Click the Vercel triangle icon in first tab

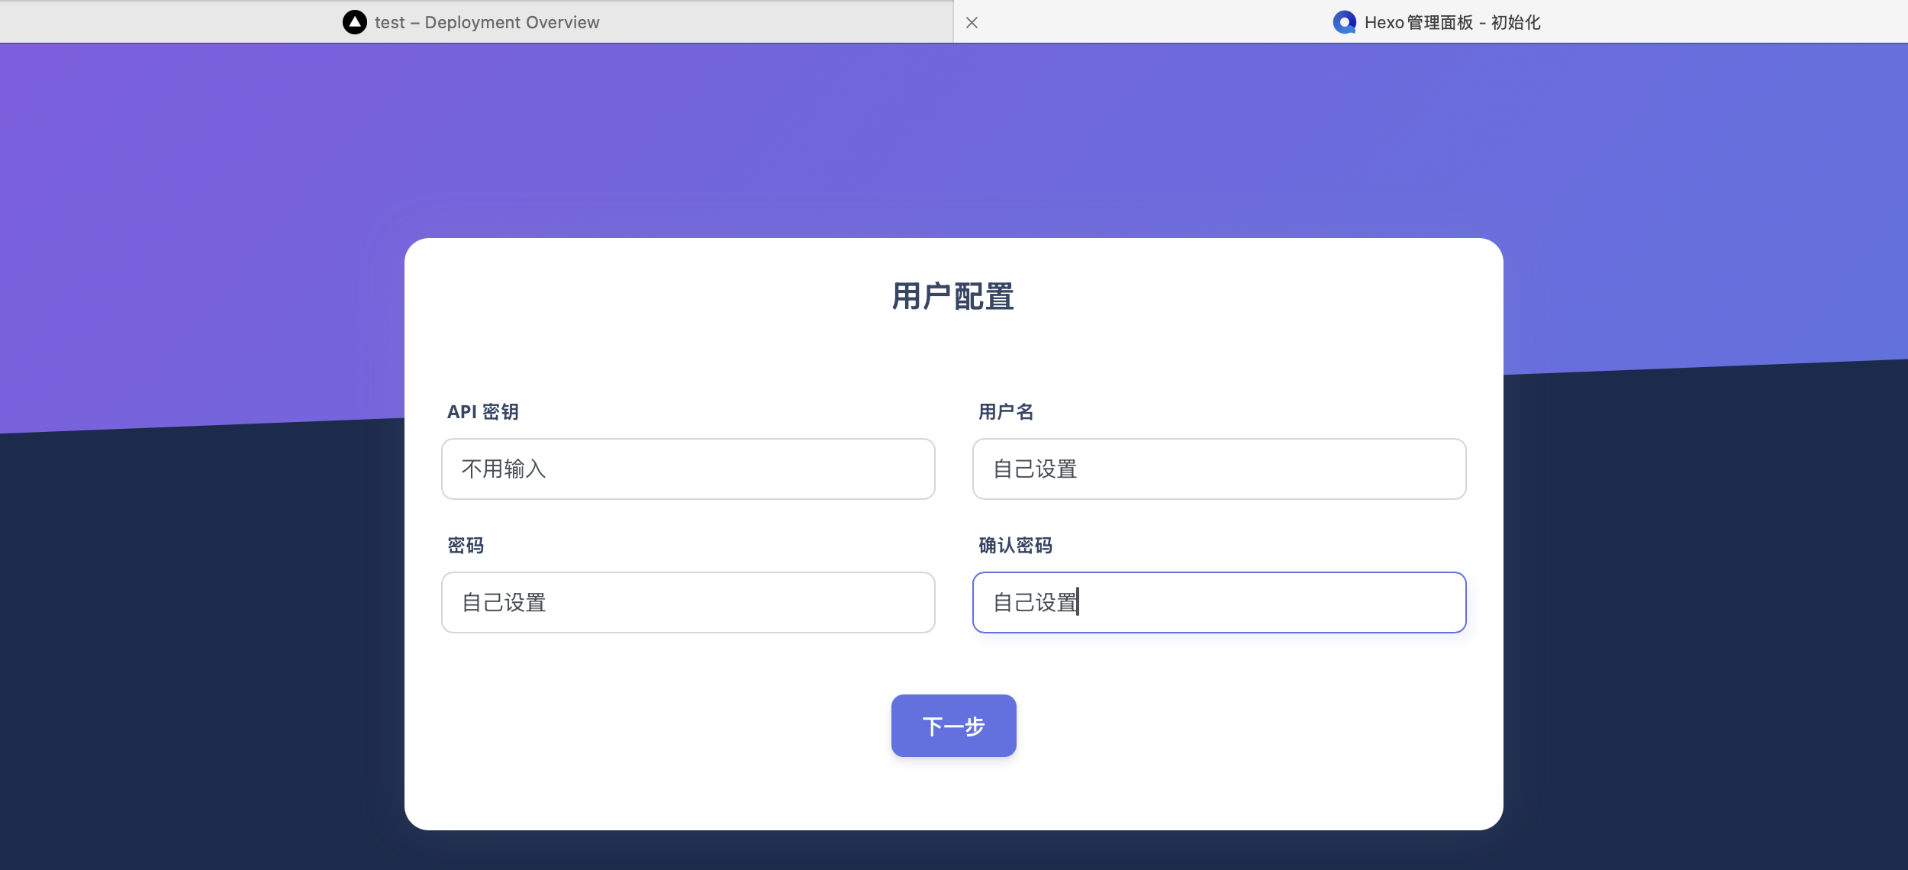pyautogui.click(x=354, y=22)
